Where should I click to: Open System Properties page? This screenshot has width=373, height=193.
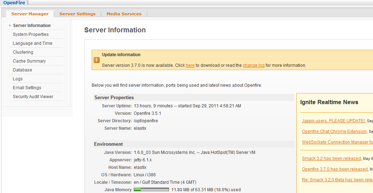(31, 34)
